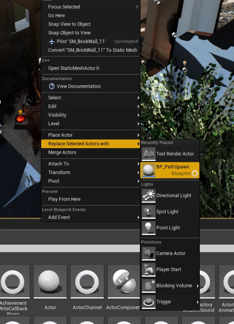Open Replace Selected Actors with submenu
Image resolution: width=234 pixels, height=324 pixels.
(91, 144)
